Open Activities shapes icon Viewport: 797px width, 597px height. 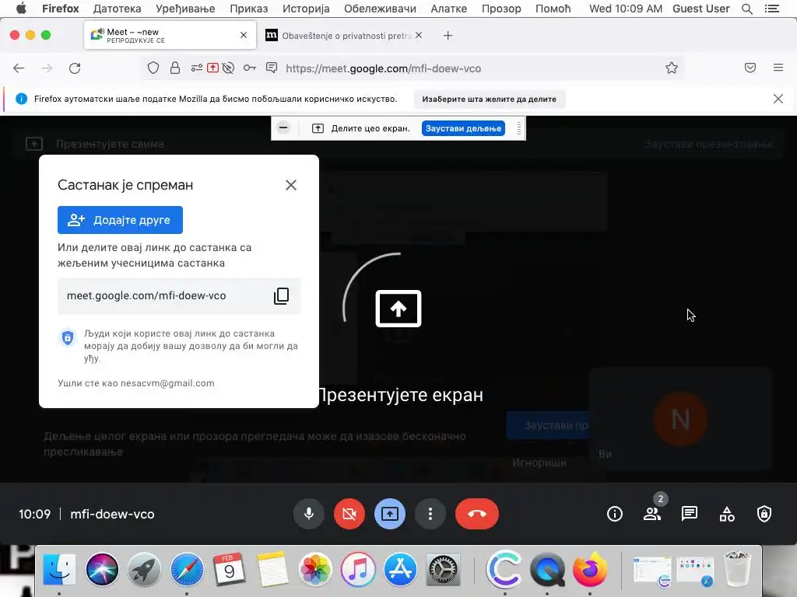coord(727,514)
